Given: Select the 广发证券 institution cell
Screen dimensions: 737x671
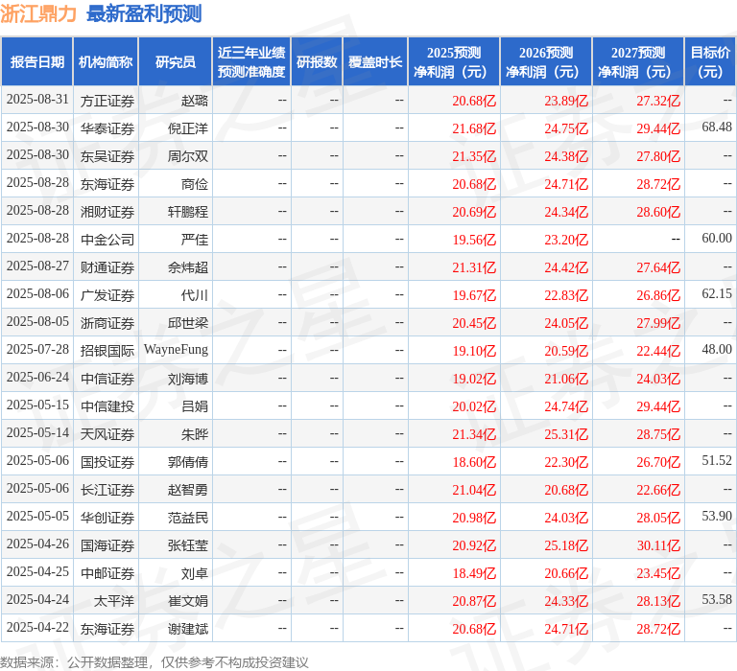Looking at the screenshot, I should 107,295.
